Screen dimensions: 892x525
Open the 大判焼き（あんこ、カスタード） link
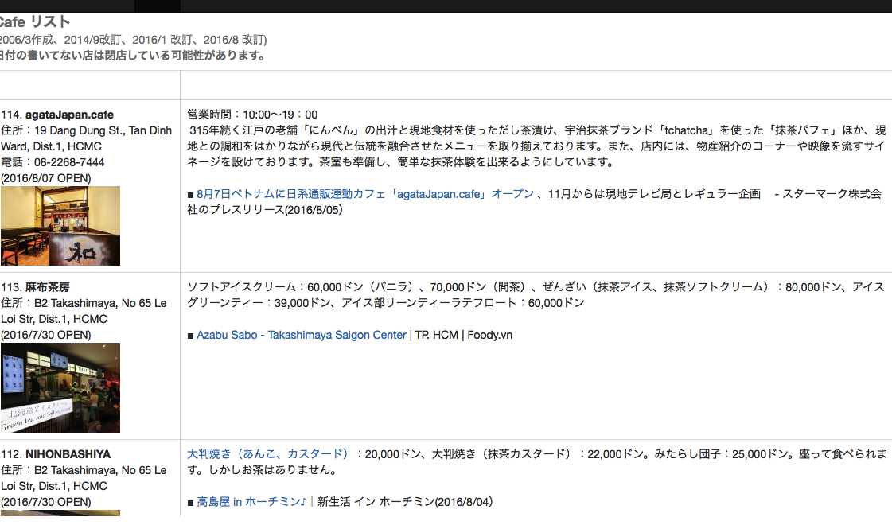pyautogui.click(x=268, y=454)
